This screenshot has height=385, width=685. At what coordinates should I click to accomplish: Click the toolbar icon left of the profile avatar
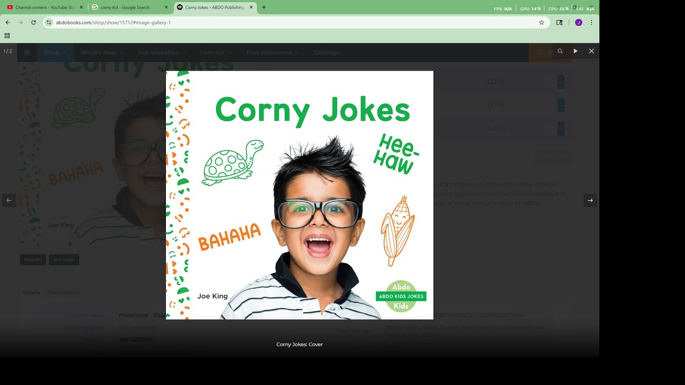(x=560, y=22)
